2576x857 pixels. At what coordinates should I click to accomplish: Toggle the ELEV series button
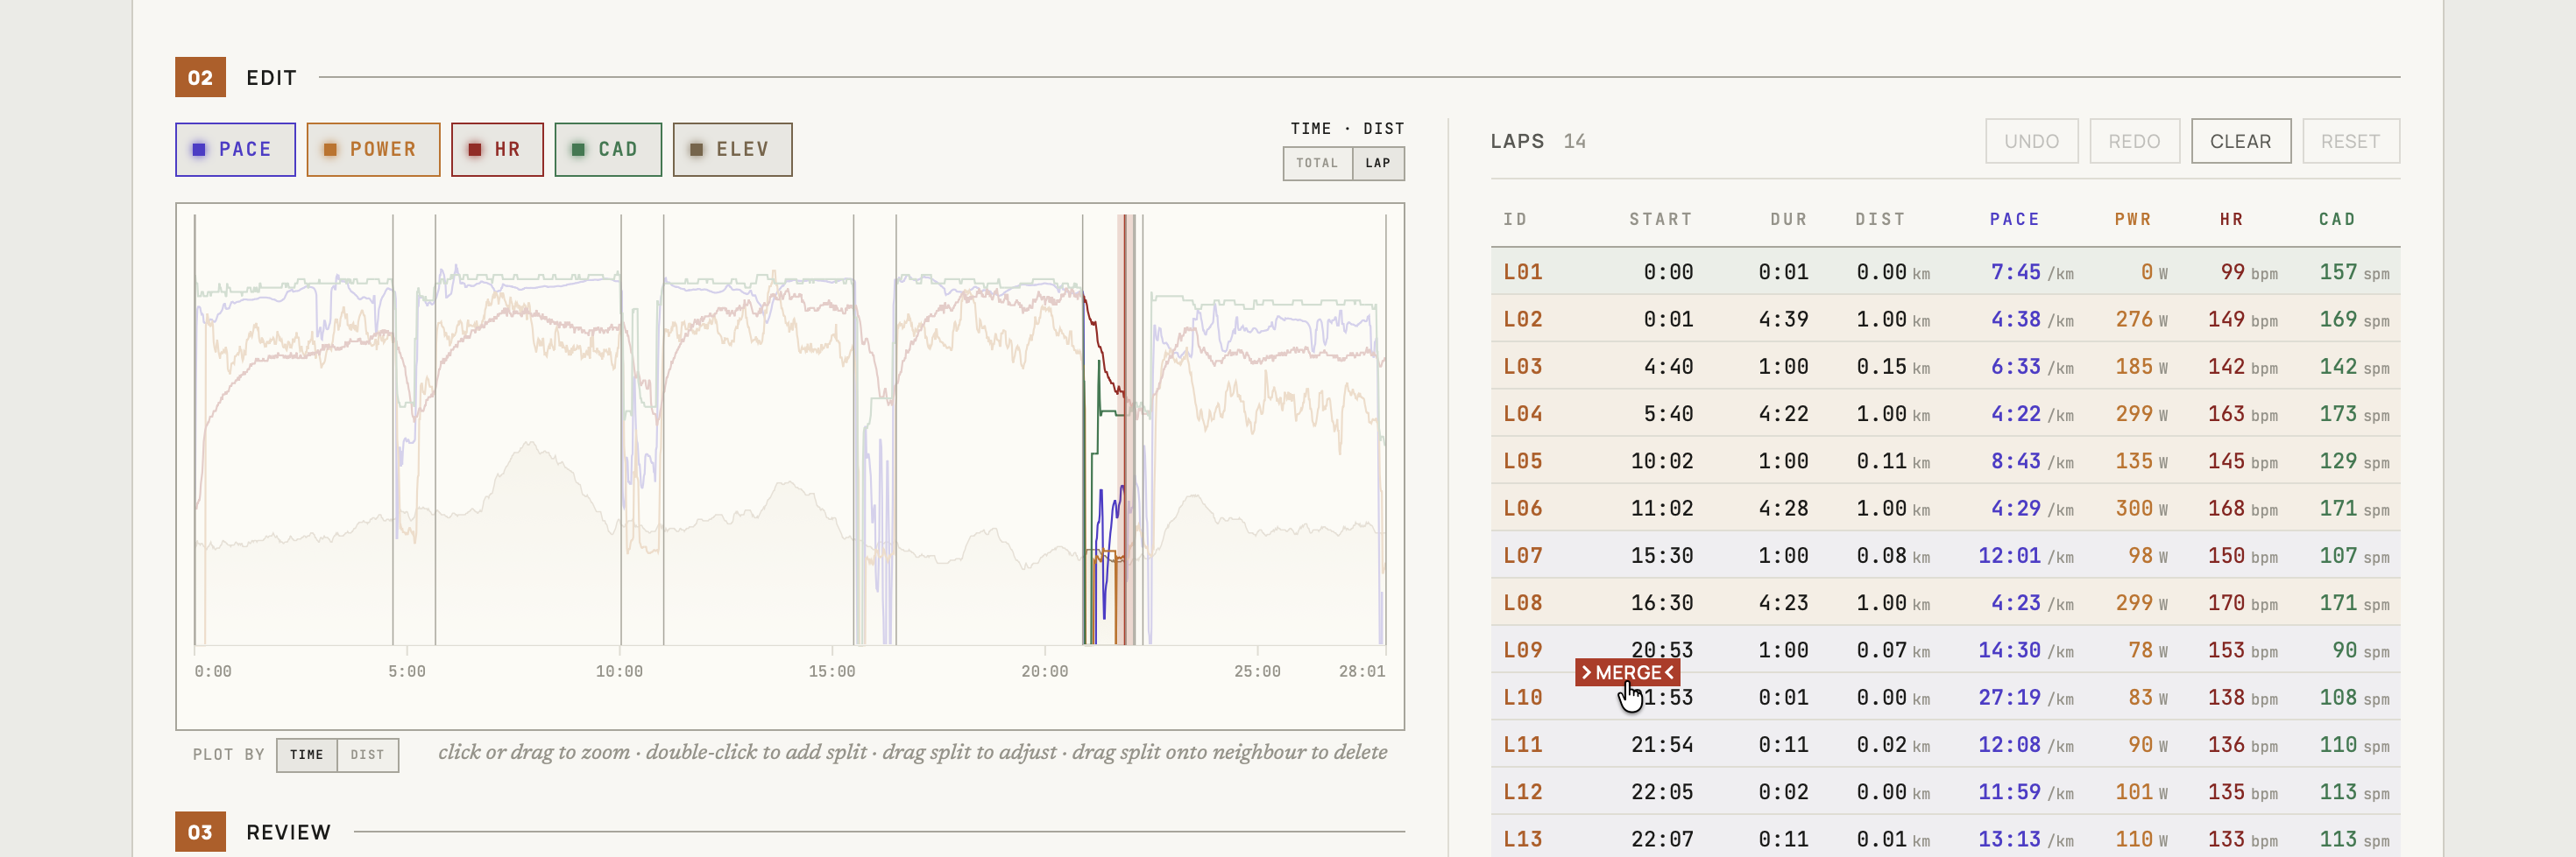pos(732,150)
